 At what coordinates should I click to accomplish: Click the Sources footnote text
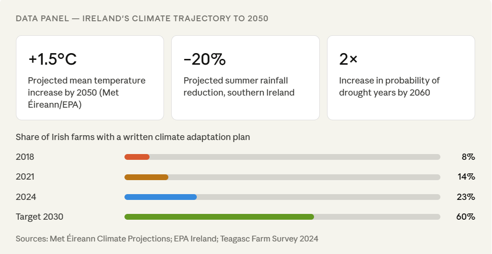click(167, 239)
